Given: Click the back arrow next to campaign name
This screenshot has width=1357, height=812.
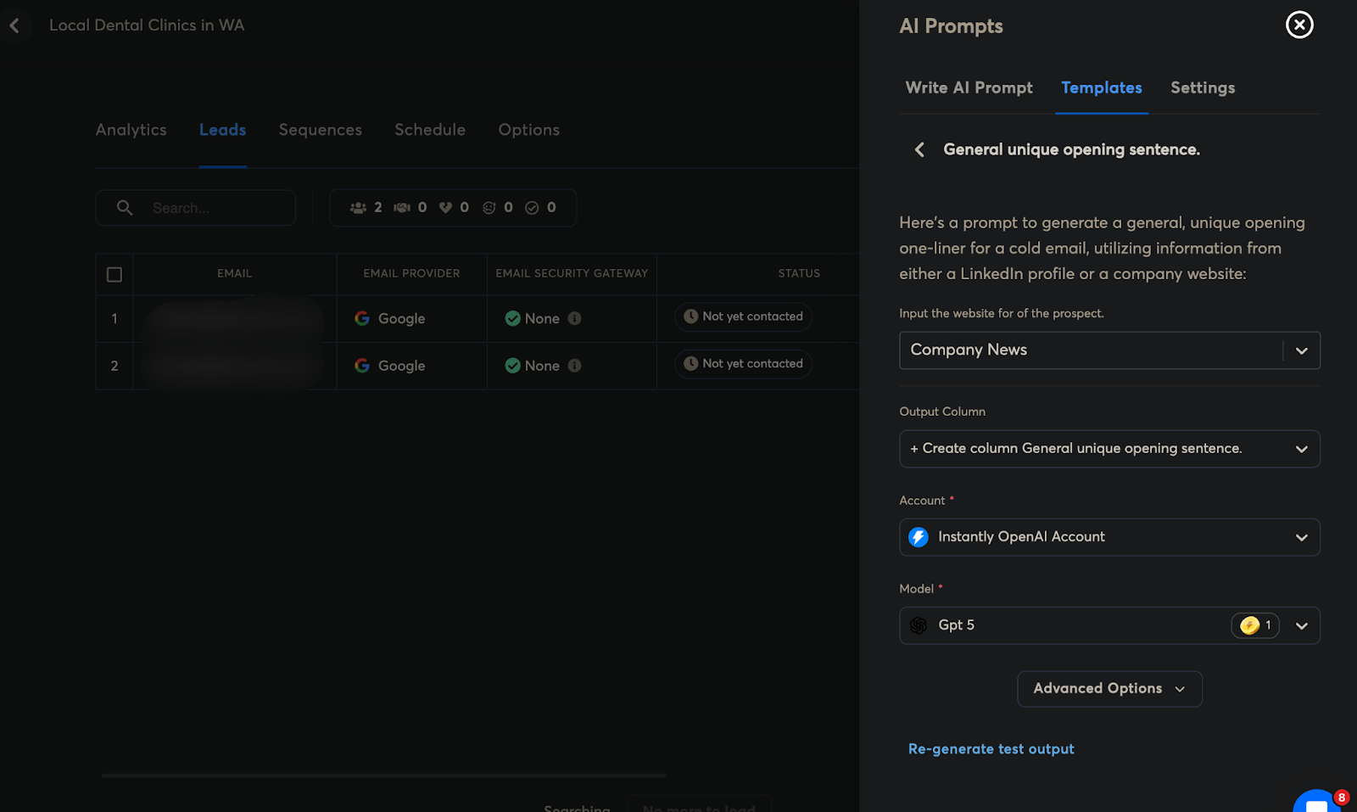Looking at the screenshot, I should (14, 25).
